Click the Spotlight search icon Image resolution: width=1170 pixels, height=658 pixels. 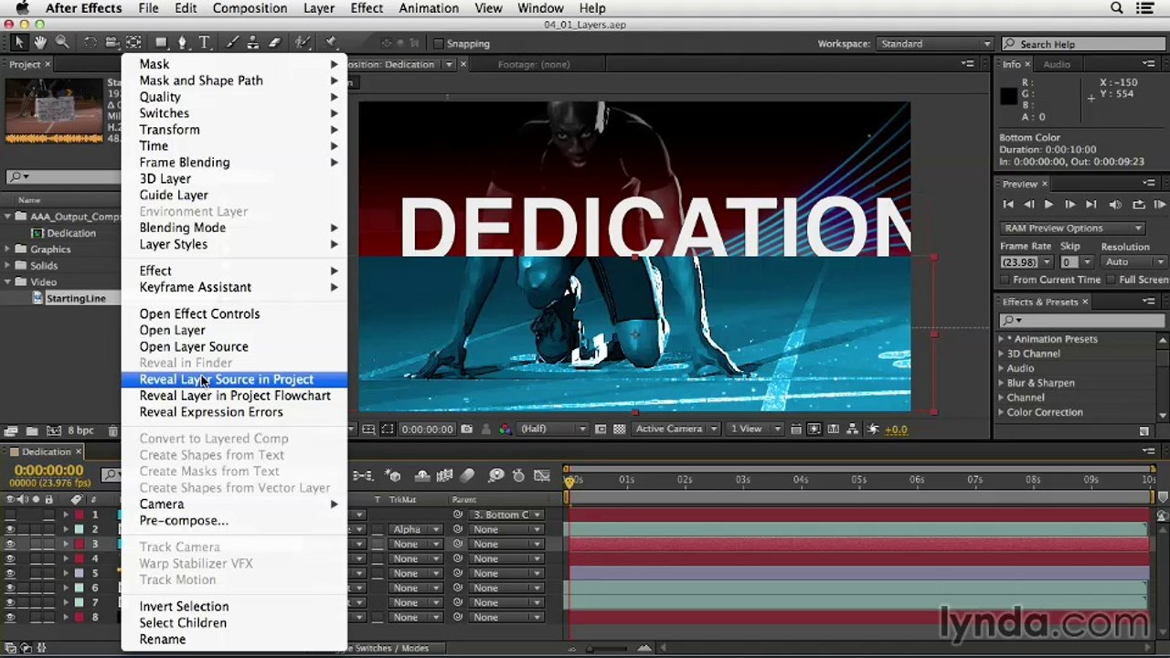(x=1117, y=8)
